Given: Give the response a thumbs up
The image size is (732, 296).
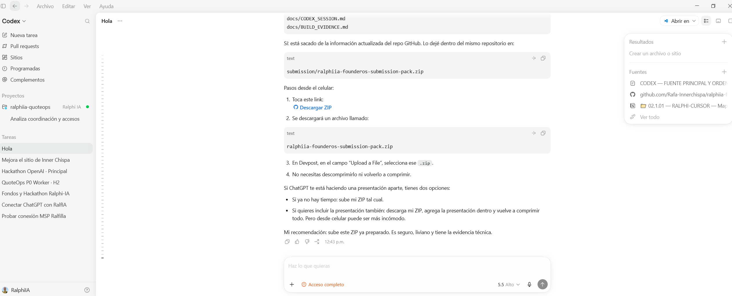Looking at the screenshot, I should (297, 242).
